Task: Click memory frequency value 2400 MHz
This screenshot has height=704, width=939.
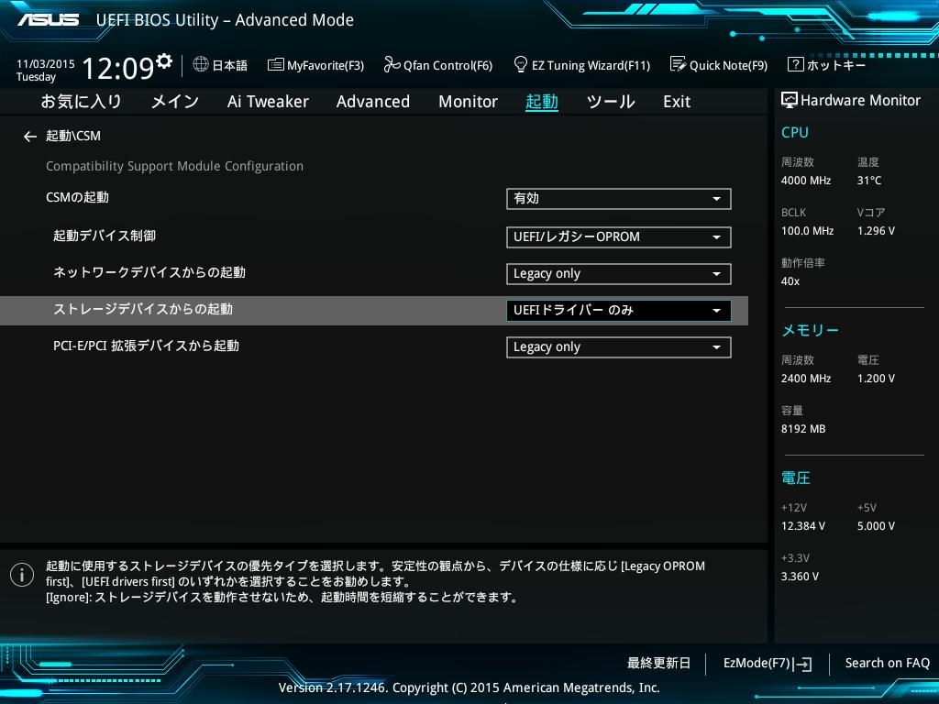Action: coord(806,379)
